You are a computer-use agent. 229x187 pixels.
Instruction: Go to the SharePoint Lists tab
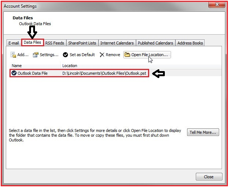pyautogui.click(x=82, y=43)
